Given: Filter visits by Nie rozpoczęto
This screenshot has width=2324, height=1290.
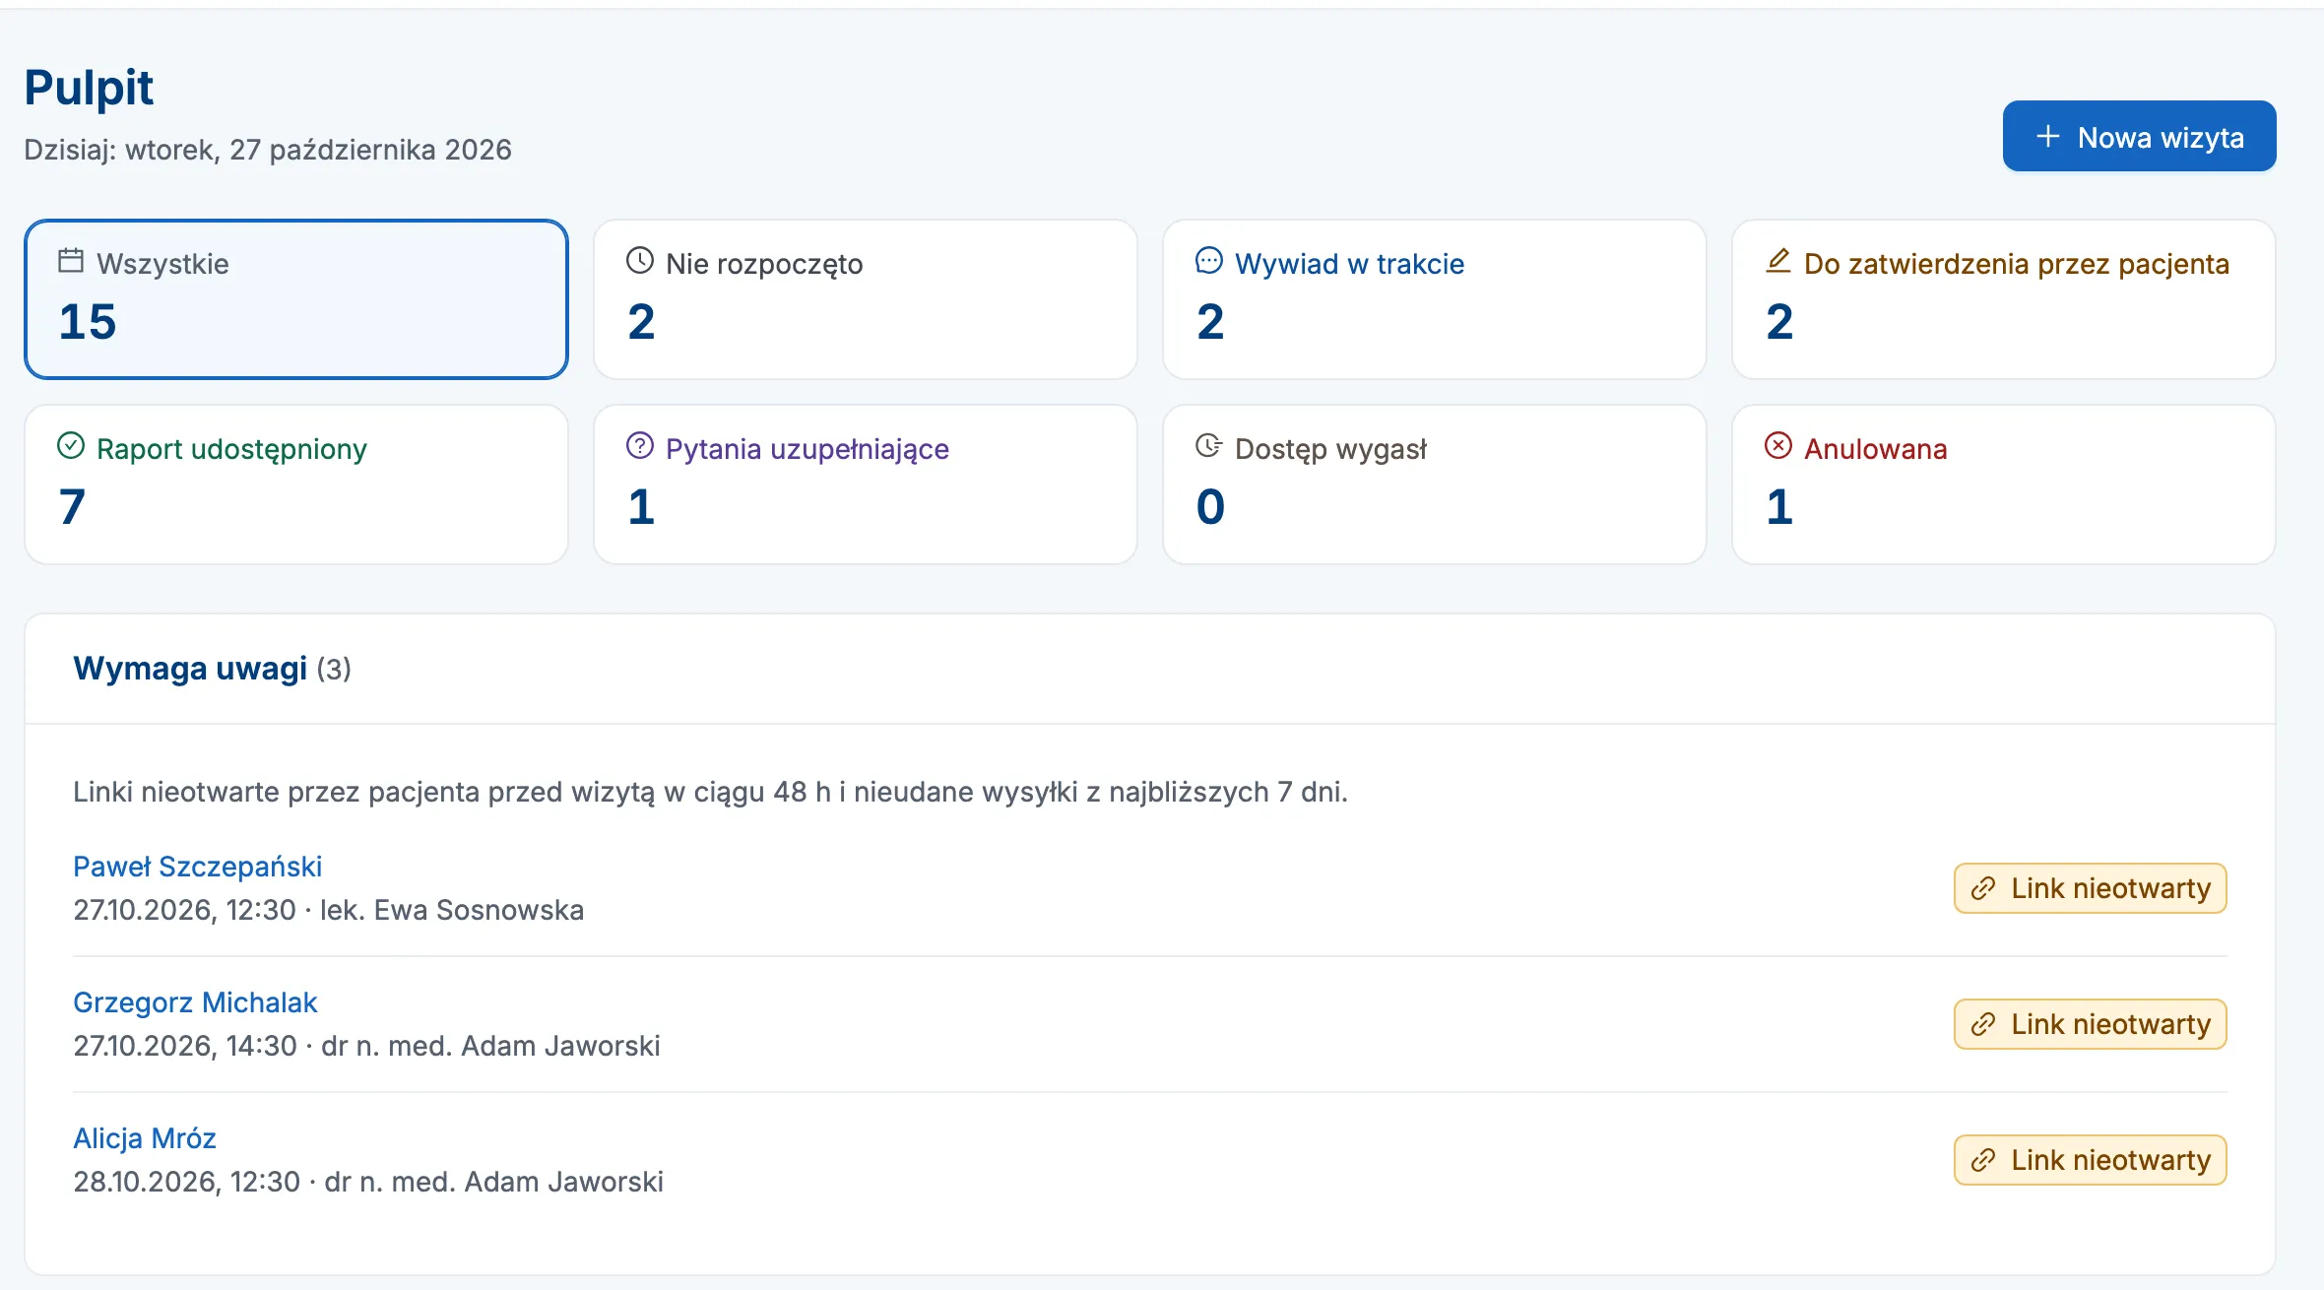Looking at the screenshot, I should (866, 299).
